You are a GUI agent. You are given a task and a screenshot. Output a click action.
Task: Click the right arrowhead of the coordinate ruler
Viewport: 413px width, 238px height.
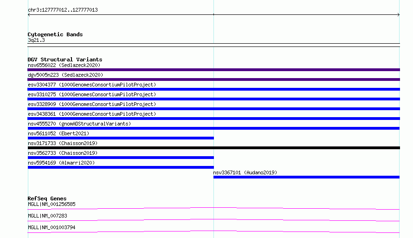(398, 15)
